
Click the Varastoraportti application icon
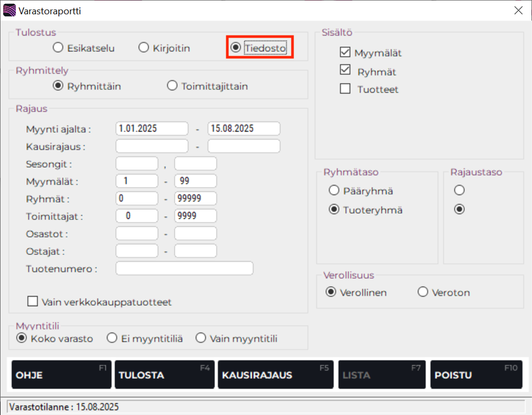click(x=9, y=10)
